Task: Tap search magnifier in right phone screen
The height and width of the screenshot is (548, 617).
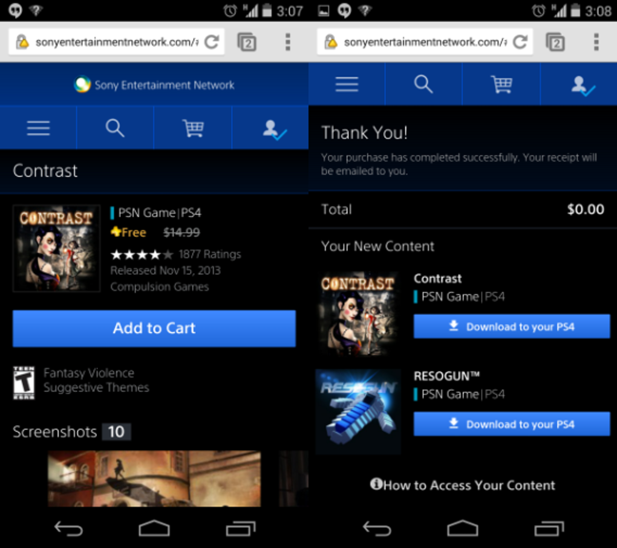Action: [x=423, y=84]
